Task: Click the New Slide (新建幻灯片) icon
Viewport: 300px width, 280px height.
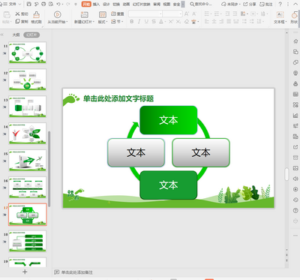Action: [x=85, y=14]
